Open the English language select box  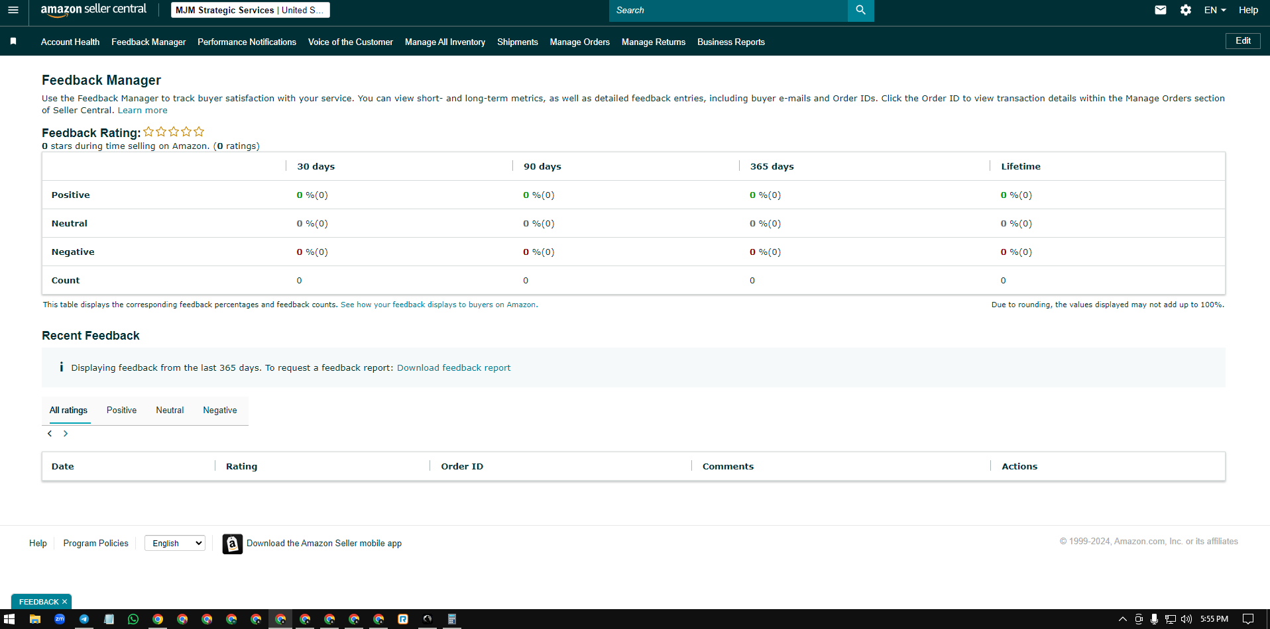[175, 543]
